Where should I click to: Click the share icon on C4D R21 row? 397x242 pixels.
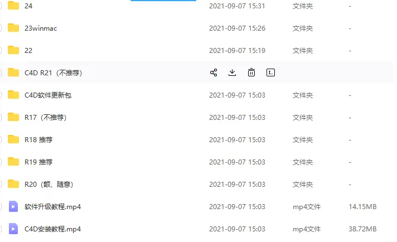point(214,72)
